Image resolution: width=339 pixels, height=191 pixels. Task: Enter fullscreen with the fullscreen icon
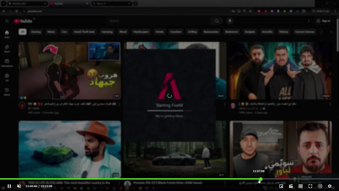[310, 186]
